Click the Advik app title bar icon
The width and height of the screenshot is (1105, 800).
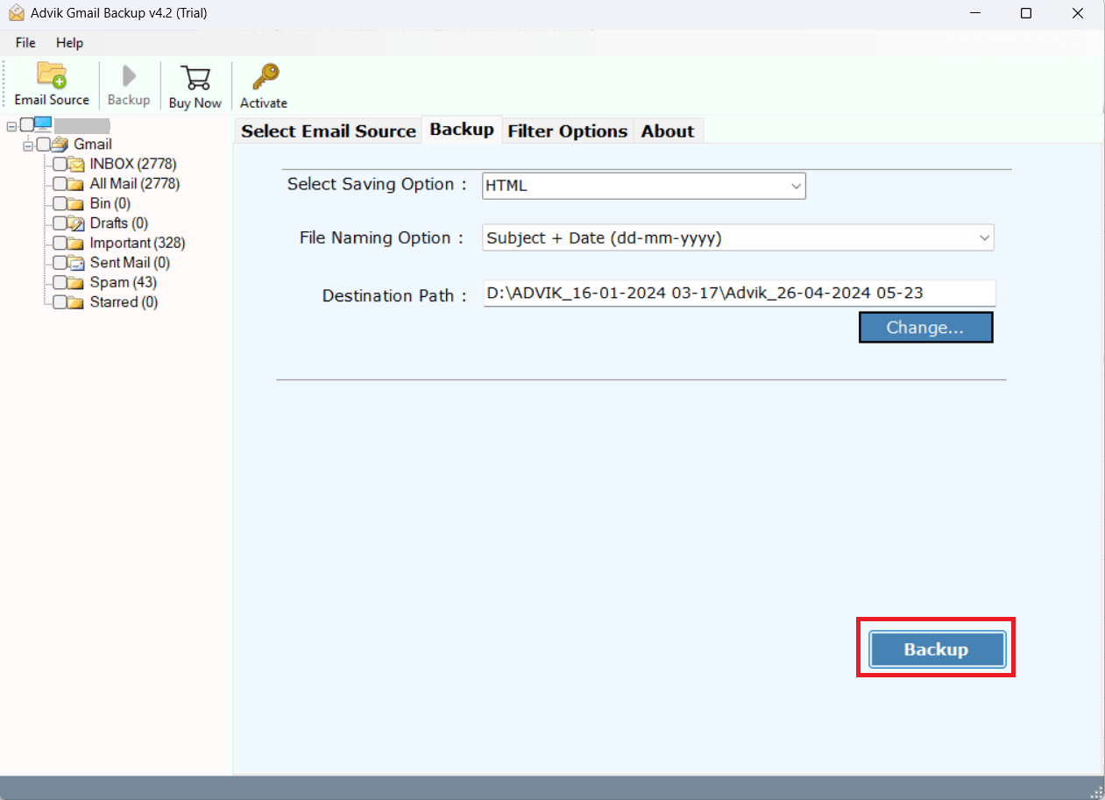15,13
